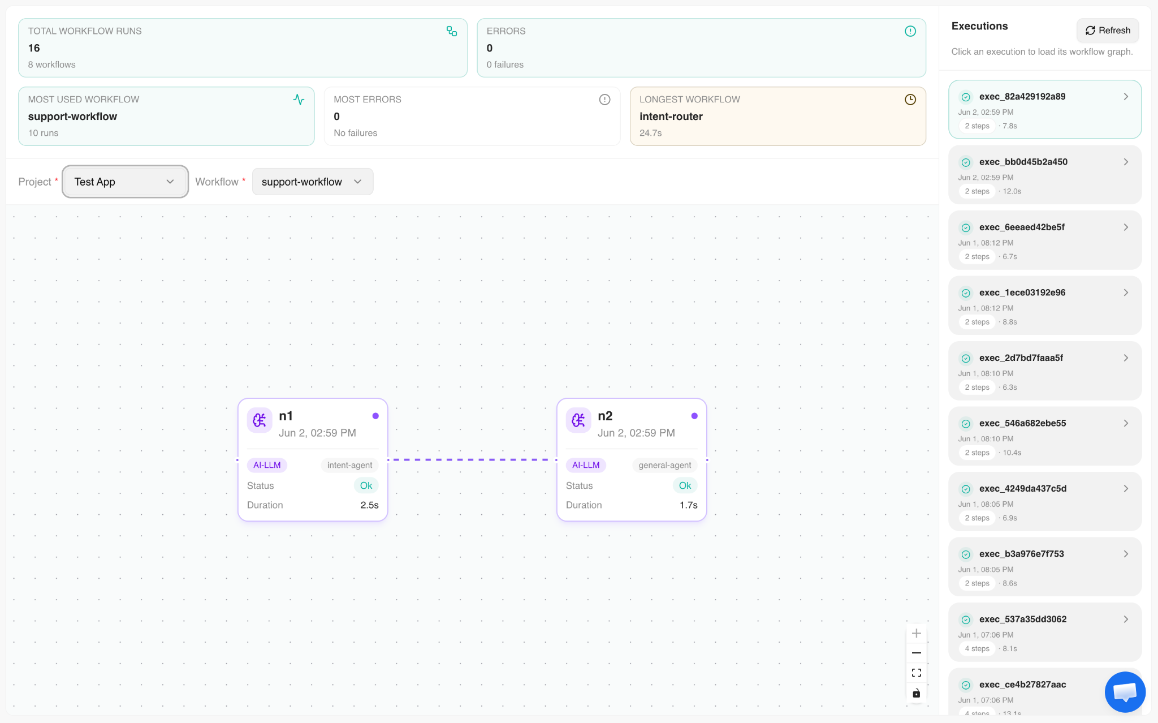This screenshot has height=723, width=1158.
Task: Click the purple status dot on node n2
Action: [694, 416]
